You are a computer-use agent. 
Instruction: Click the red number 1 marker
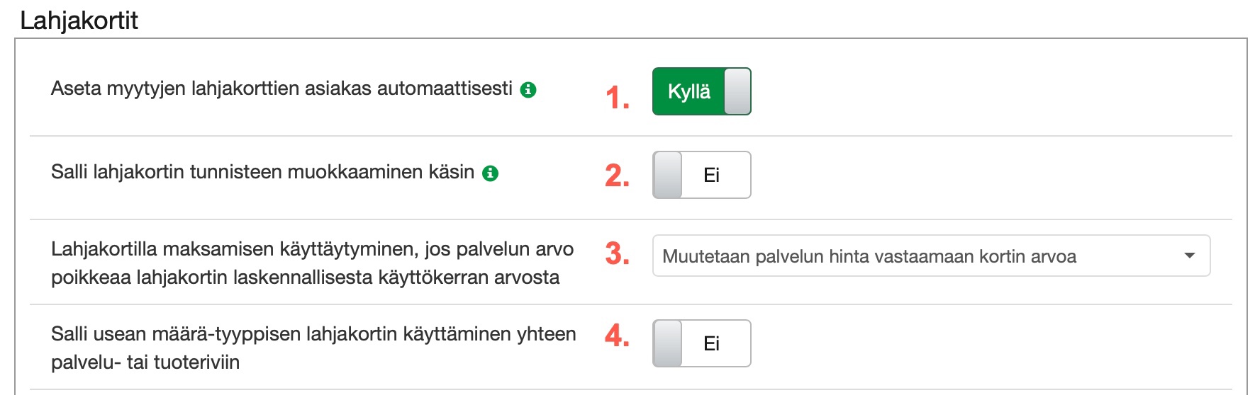click(x=617, y=98)
